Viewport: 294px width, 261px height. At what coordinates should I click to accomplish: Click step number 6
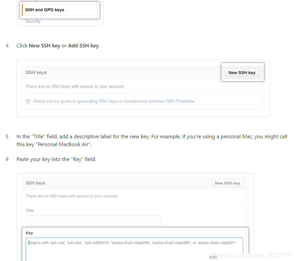tap(7, 159)
